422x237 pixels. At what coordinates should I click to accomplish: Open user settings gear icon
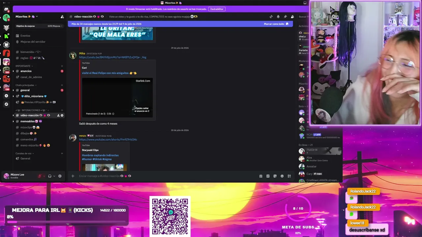(x=60, y=176)
